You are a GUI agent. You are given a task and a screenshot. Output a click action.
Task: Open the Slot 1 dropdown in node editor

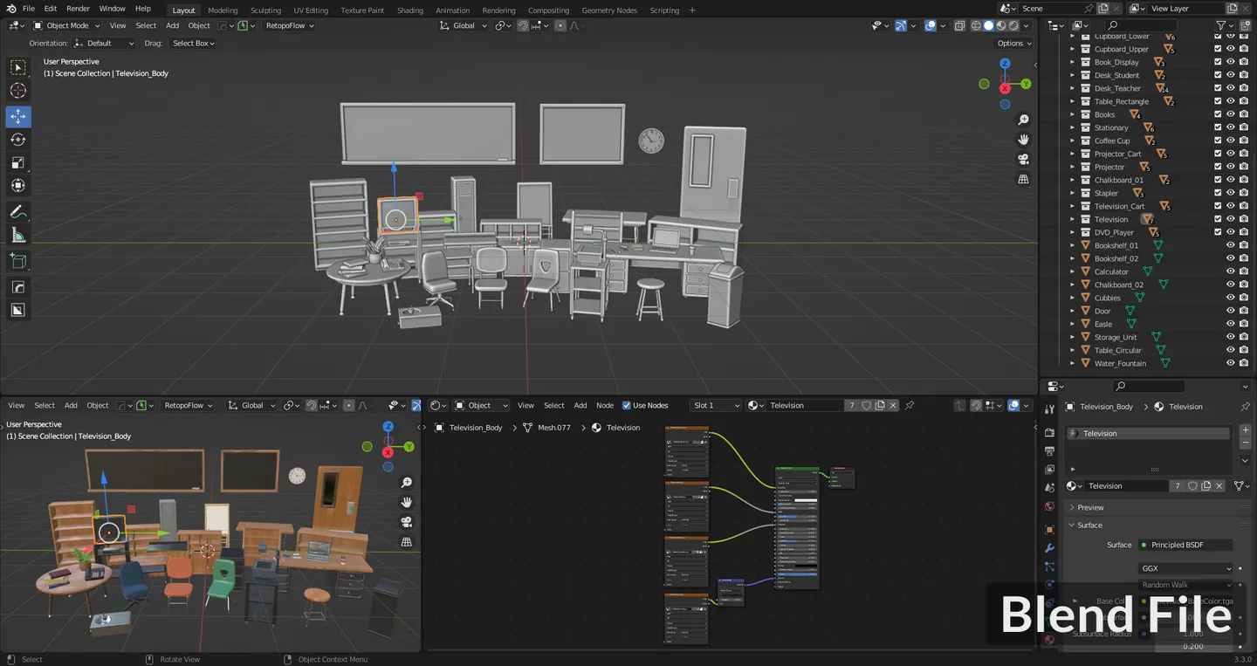(x=715, y=405)
